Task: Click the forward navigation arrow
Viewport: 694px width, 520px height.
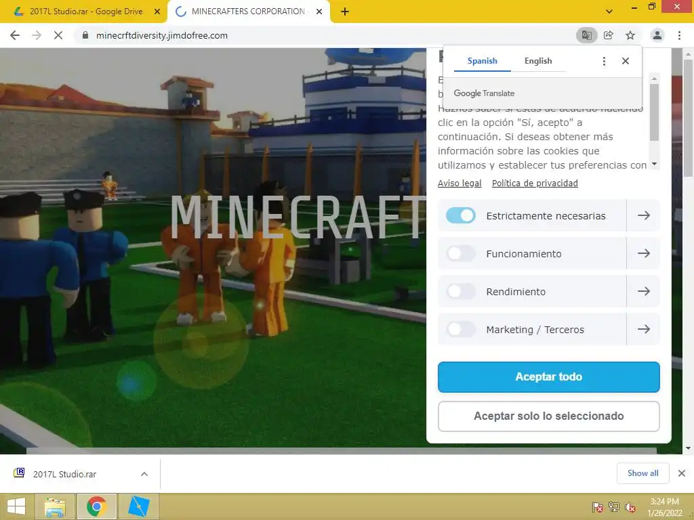Action: (37, 35)
